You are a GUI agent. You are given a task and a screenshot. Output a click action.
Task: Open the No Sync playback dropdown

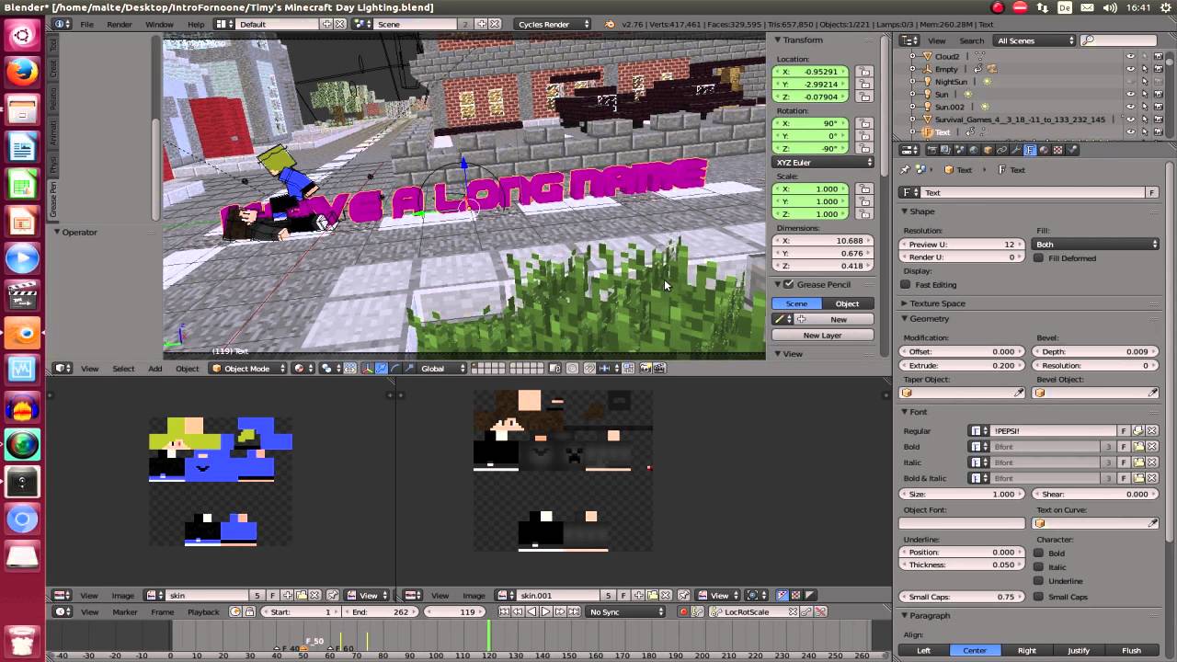[x=626, y=611]
